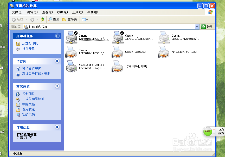Select second checkmarked Canon LBP3010 network printer icon
Screen dimensions: 225x157
(x=118, y=37)
